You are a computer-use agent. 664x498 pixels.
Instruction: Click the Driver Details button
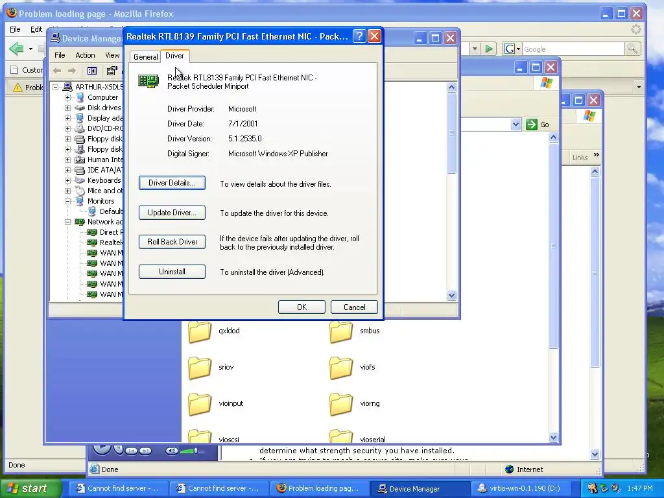coord(172,183)
